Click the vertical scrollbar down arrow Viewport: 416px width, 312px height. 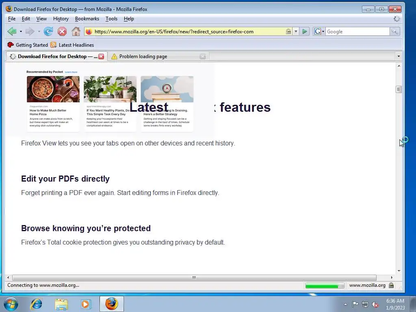pos(399,271)
